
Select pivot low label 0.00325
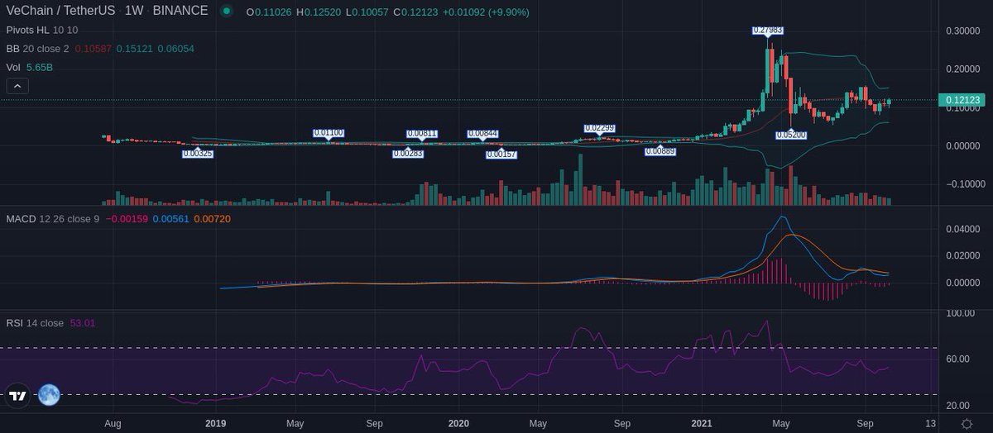pyautogui.click(x=197, y=153)
